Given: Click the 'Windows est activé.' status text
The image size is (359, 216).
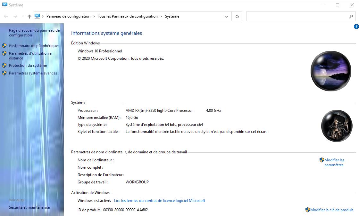Looking at the screenshot, I should tap(94, 201).
